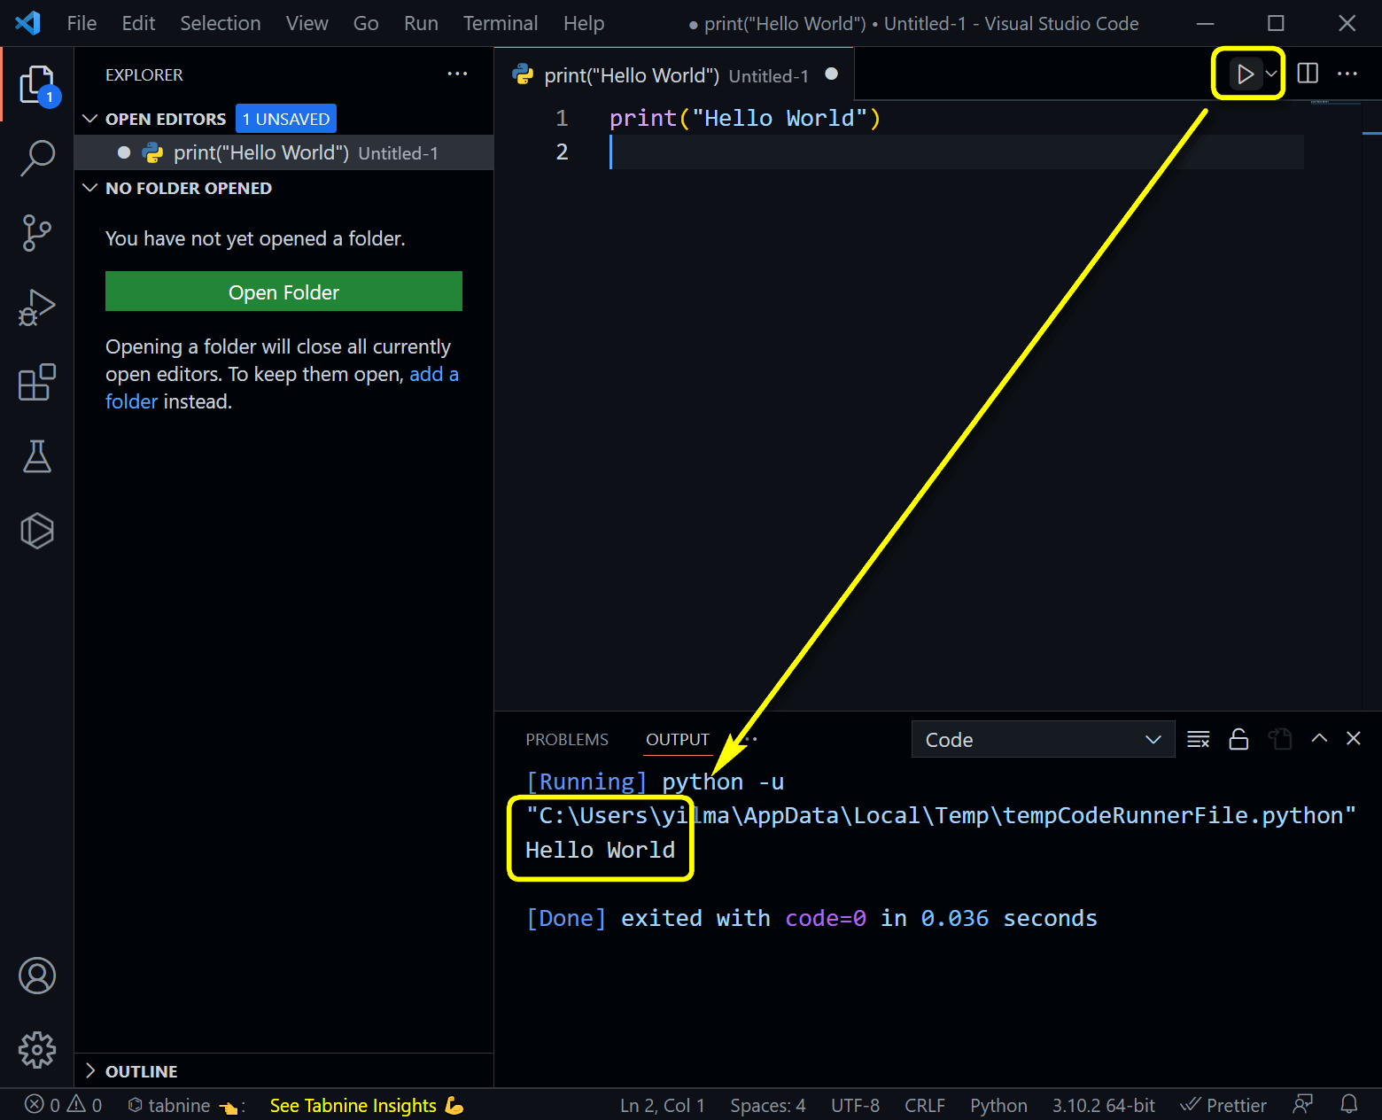Open the output log in editor

[1279, 739]
